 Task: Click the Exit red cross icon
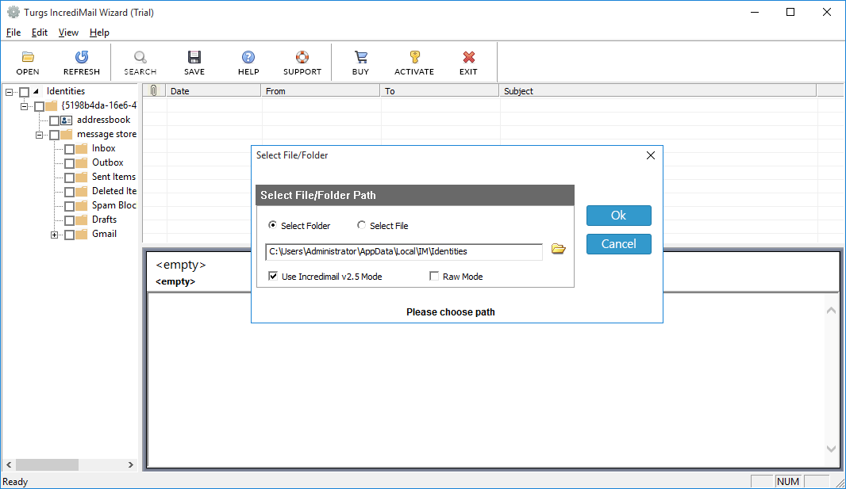pos(468,57)
